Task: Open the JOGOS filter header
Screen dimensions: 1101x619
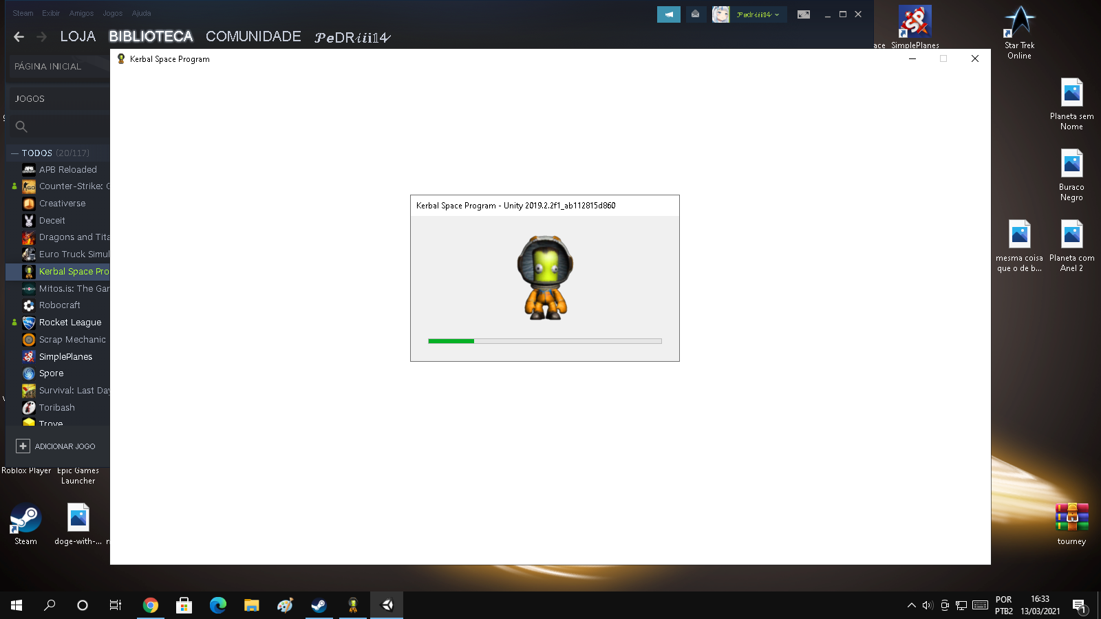Action: [30, 99]
